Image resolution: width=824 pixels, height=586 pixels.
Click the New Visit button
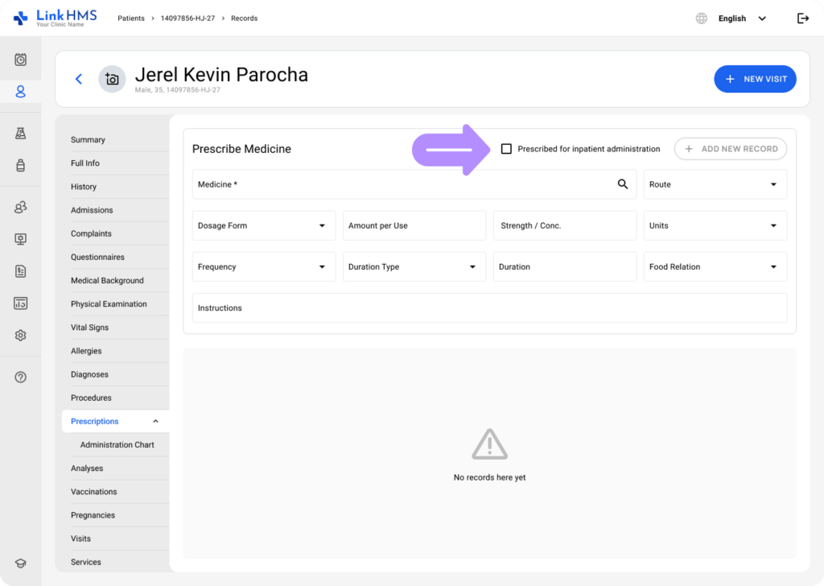pyautogui.click(x=755, y=79)
